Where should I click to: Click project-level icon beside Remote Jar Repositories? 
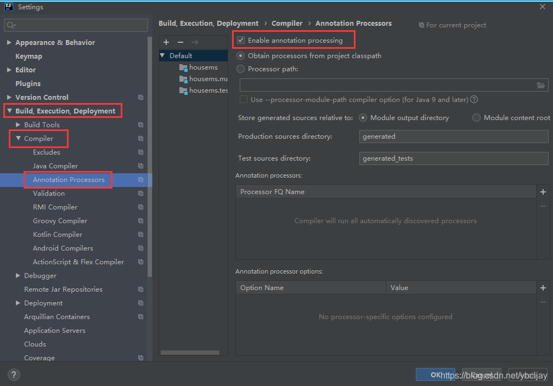point(140,289)
